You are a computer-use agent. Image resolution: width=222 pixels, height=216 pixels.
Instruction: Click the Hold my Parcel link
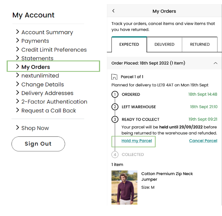[136, 141]
